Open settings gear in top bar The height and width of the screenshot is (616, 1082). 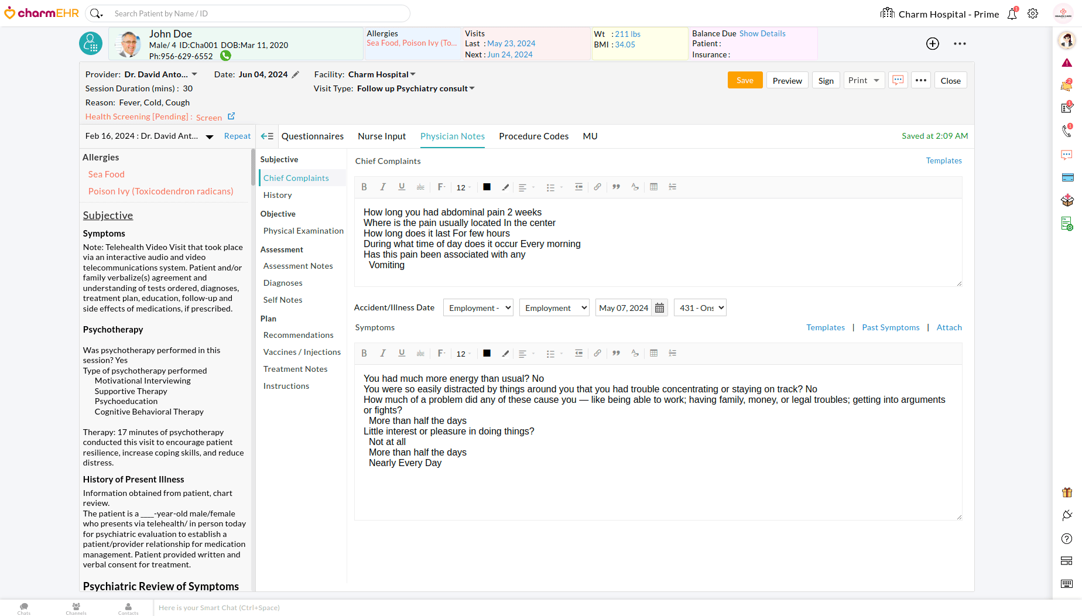pyautogui.click(x=1033, y=14)
